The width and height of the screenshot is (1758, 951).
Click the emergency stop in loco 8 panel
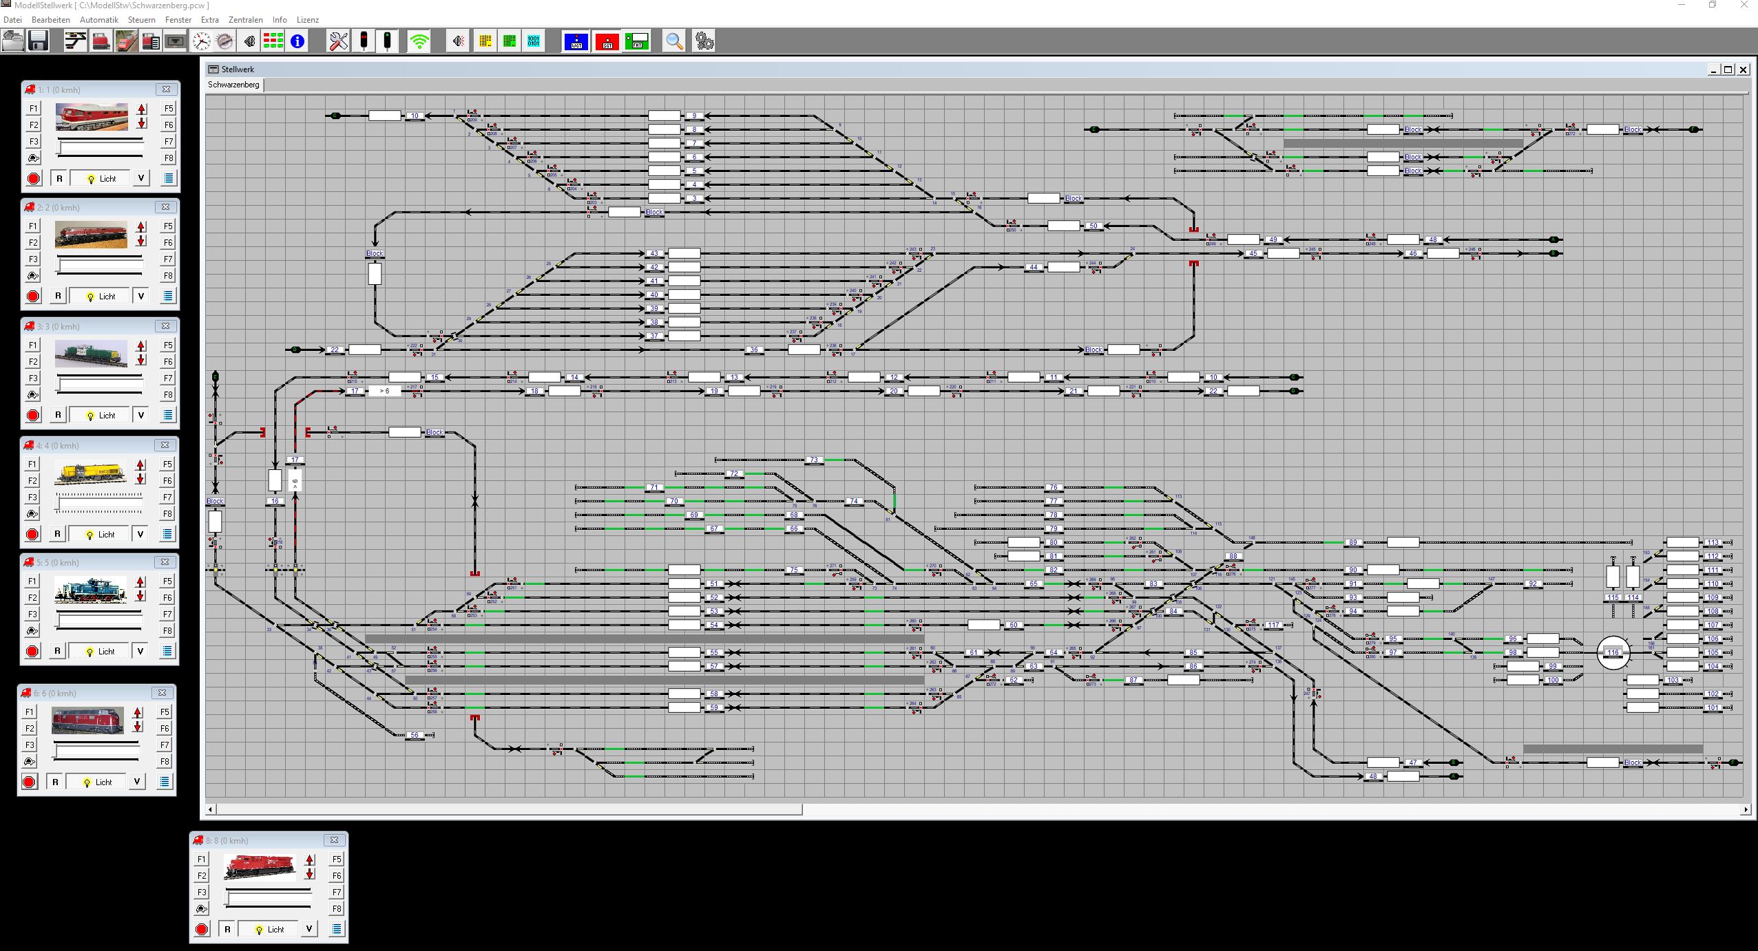point(201,929)
